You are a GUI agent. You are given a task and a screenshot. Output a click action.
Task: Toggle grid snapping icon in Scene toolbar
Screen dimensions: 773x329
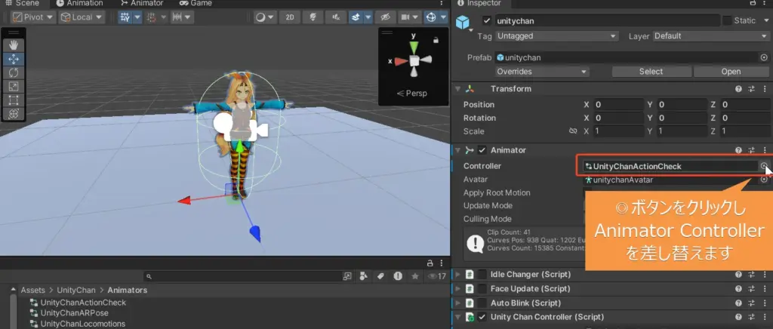(125, 17)
